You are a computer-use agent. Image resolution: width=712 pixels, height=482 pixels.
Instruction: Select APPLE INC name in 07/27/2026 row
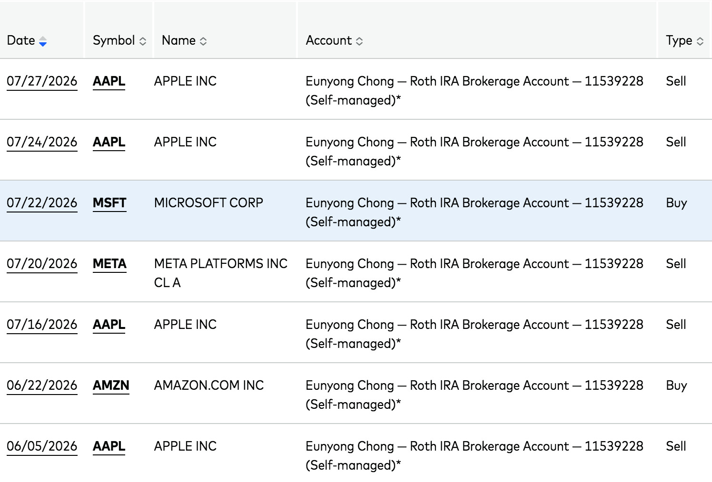[185, 81]
